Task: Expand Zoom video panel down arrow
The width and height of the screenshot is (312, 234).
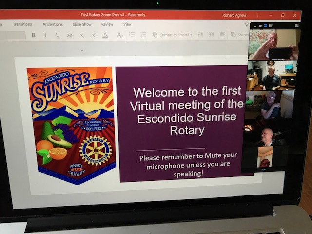Action: 265,170
